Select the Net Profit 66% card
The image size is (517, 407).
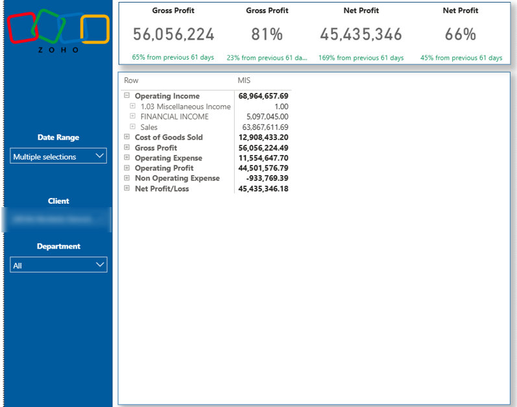(x=461, y=34)
